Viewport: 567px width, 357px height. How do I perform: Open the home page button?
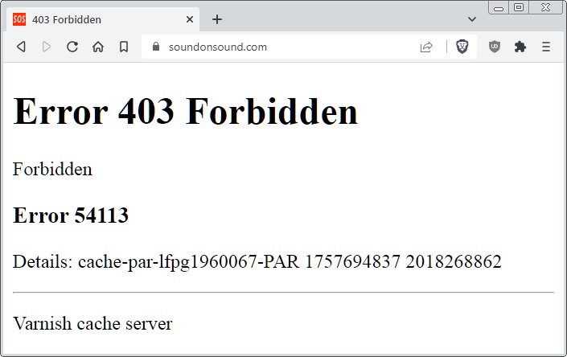(x=98, y=47)
